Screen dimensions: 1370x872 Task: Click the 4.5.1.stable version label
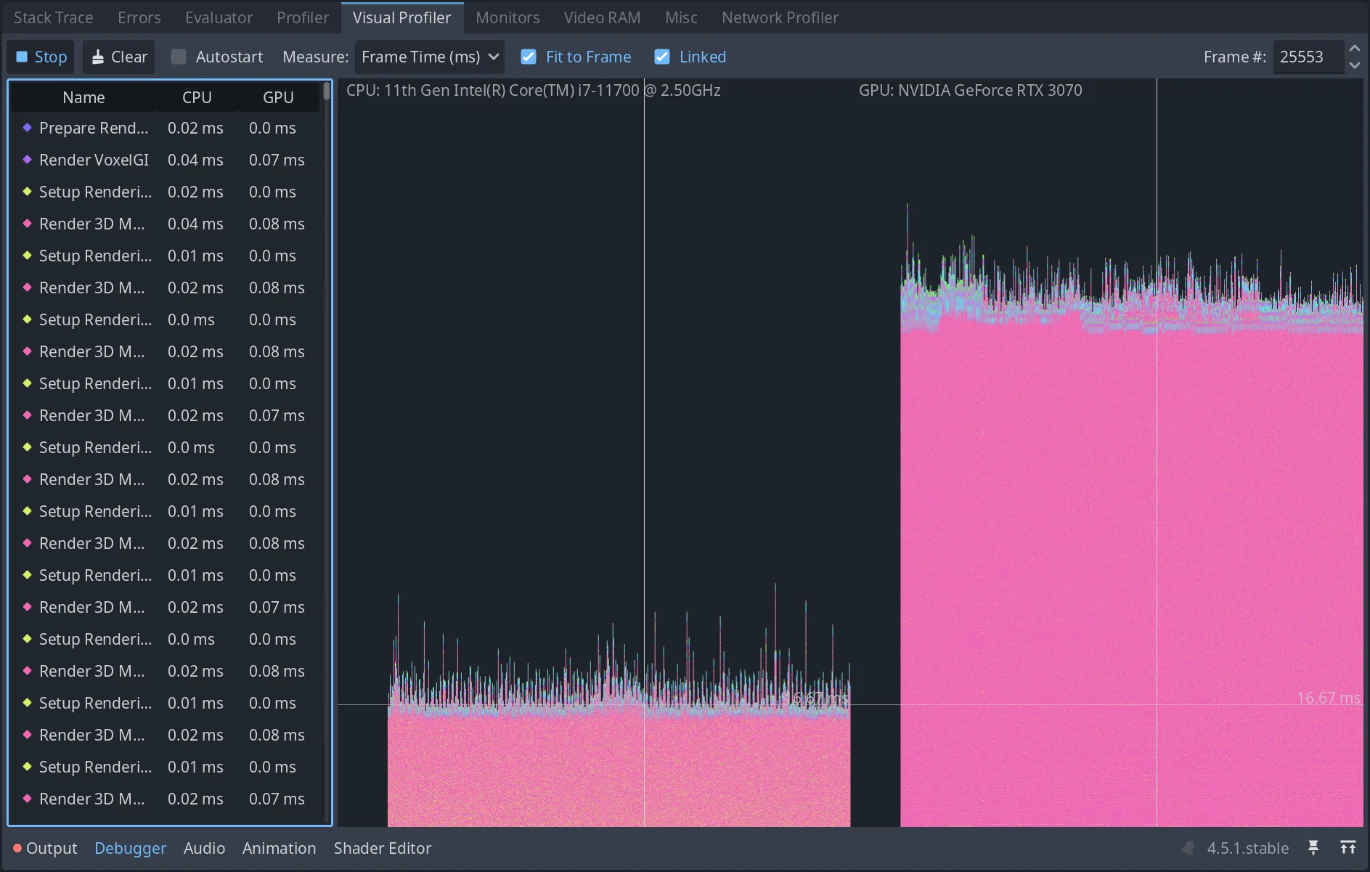pyautogui.click(x=1247, y=847)
